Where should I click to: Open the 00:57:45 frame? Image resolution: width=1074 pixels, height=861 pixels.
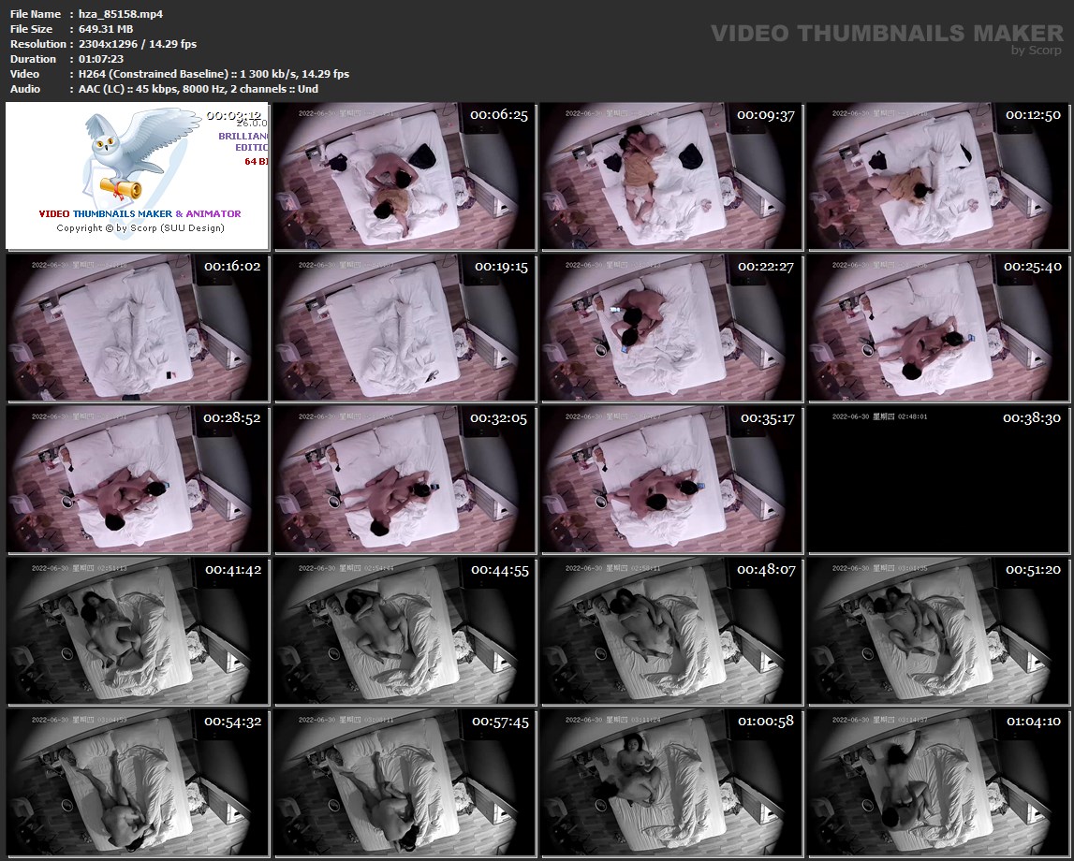point(405,783)
